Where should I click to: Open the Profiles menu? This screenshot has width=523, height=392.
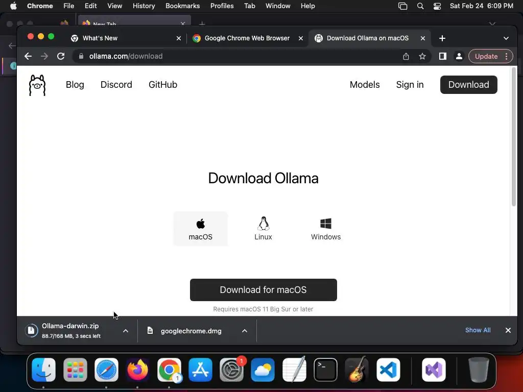pos(222,6)
